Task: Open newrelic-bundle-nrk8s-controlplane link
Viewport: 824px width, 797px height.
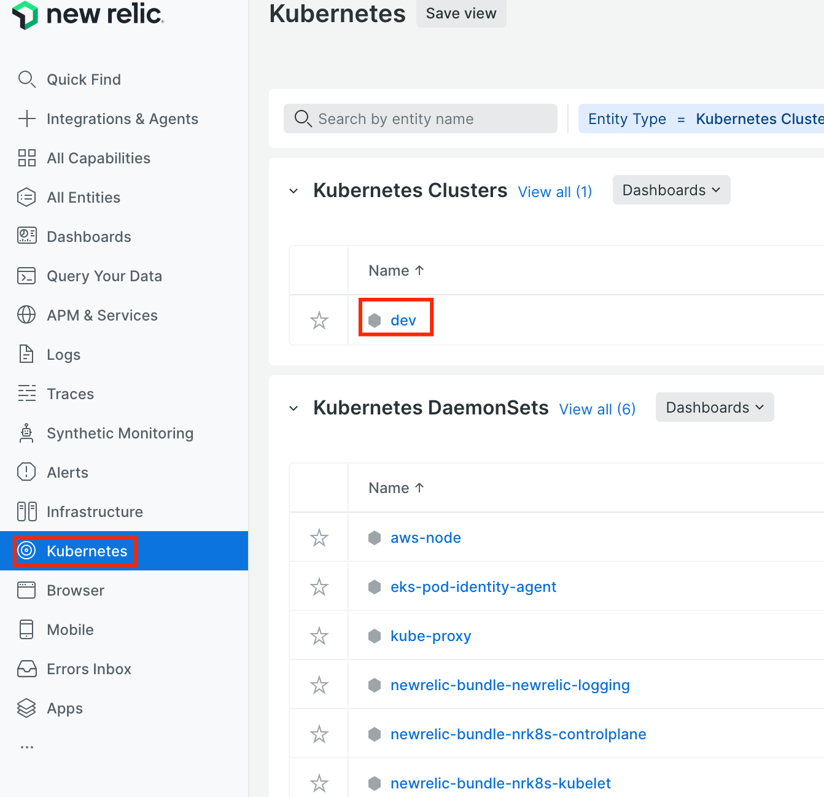Action: tap(518, 734)
